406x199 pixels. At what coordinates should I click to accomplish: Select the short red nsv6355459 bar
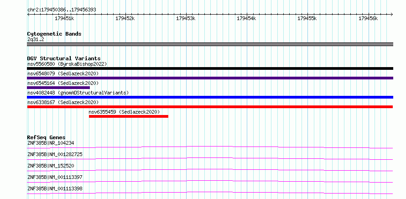[x=129, y=116]
